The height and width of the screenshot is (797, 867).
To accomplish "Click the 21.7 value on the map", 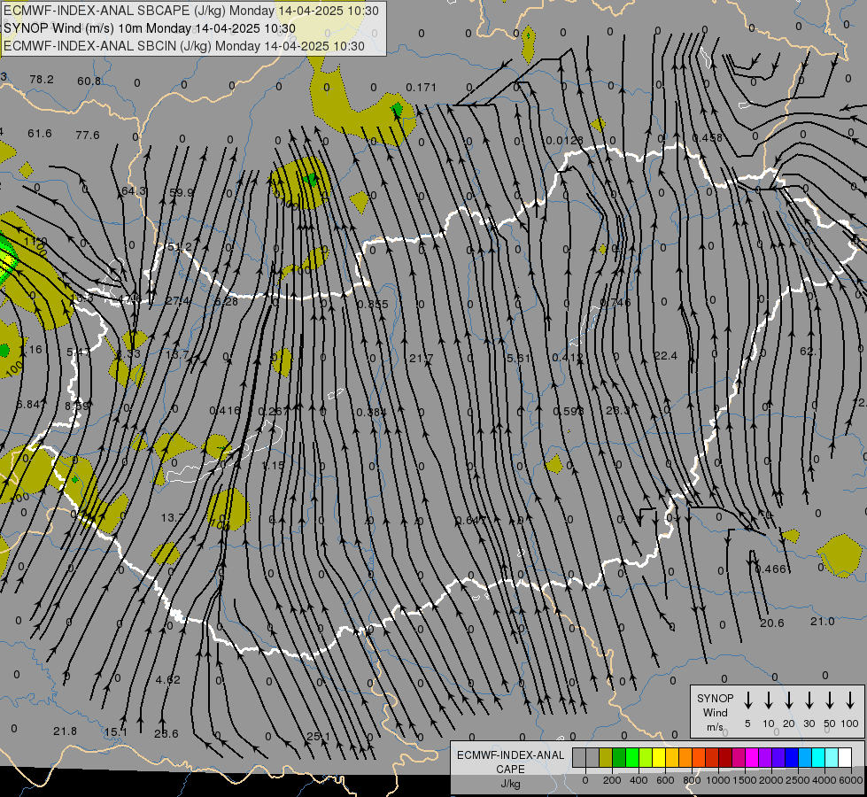I will click(422, 359).
